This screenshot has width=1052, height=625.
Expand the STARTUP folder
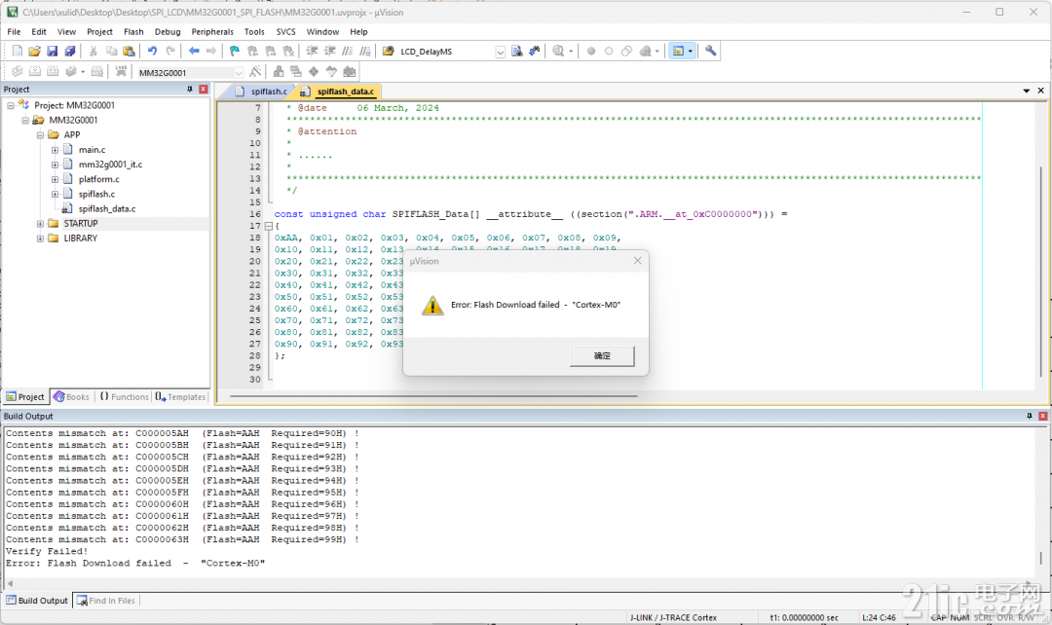[x=40, y=223]
